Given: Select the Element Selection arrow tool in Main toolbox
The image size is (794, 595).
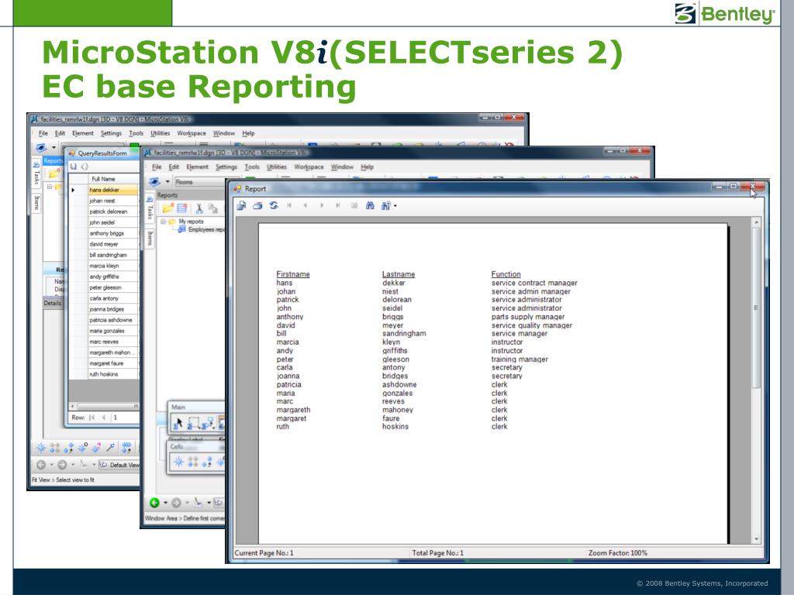Looking at the screenshot, I should click(x=178, y=423).
